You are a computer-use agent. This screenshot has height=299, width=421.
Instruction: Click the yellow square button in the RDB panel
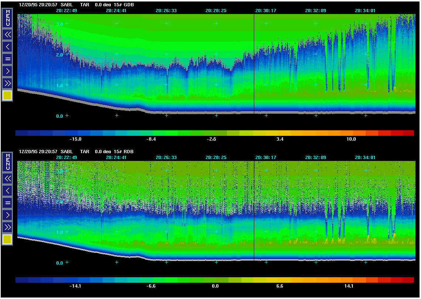pos(8,240)
